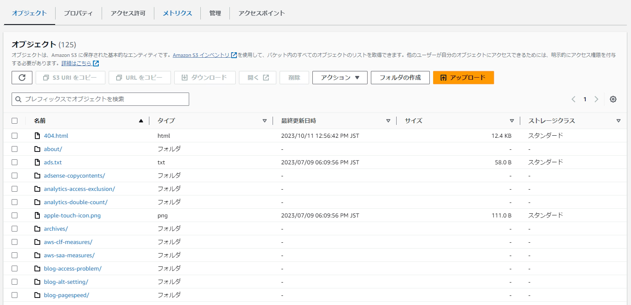The image size is (631, 305).
Task: Click the refresh objects icon button
Action: tap(22, 78)
